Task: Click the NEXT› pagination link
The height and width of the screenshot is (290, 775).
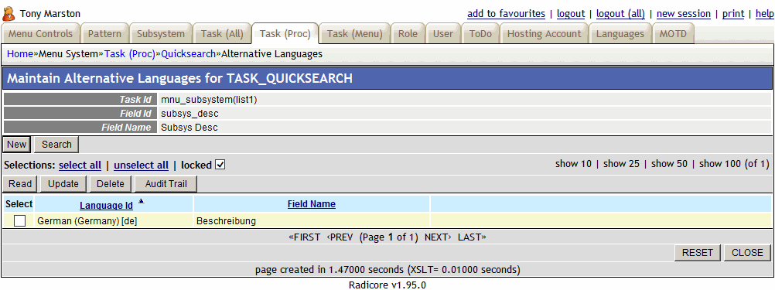Action: click(438, 237)
